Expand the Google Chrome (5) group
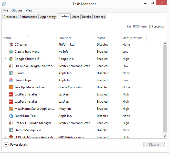169x153 pixels. [x=5, y=59]
